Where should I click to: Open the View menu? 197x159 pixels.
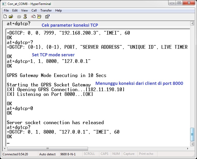[24, 10]
